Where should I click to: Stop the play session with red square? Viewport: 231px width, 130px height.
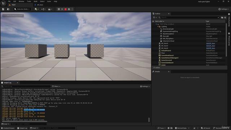coord(66,9)
